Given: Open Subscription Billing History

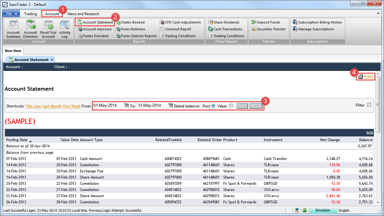Looking at the screenshot, I should pos(317,22).
